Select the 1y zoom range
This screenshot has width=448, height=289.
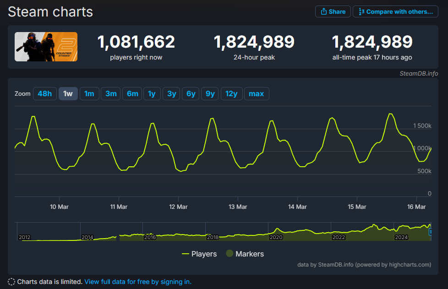click(x=152, y=94)
